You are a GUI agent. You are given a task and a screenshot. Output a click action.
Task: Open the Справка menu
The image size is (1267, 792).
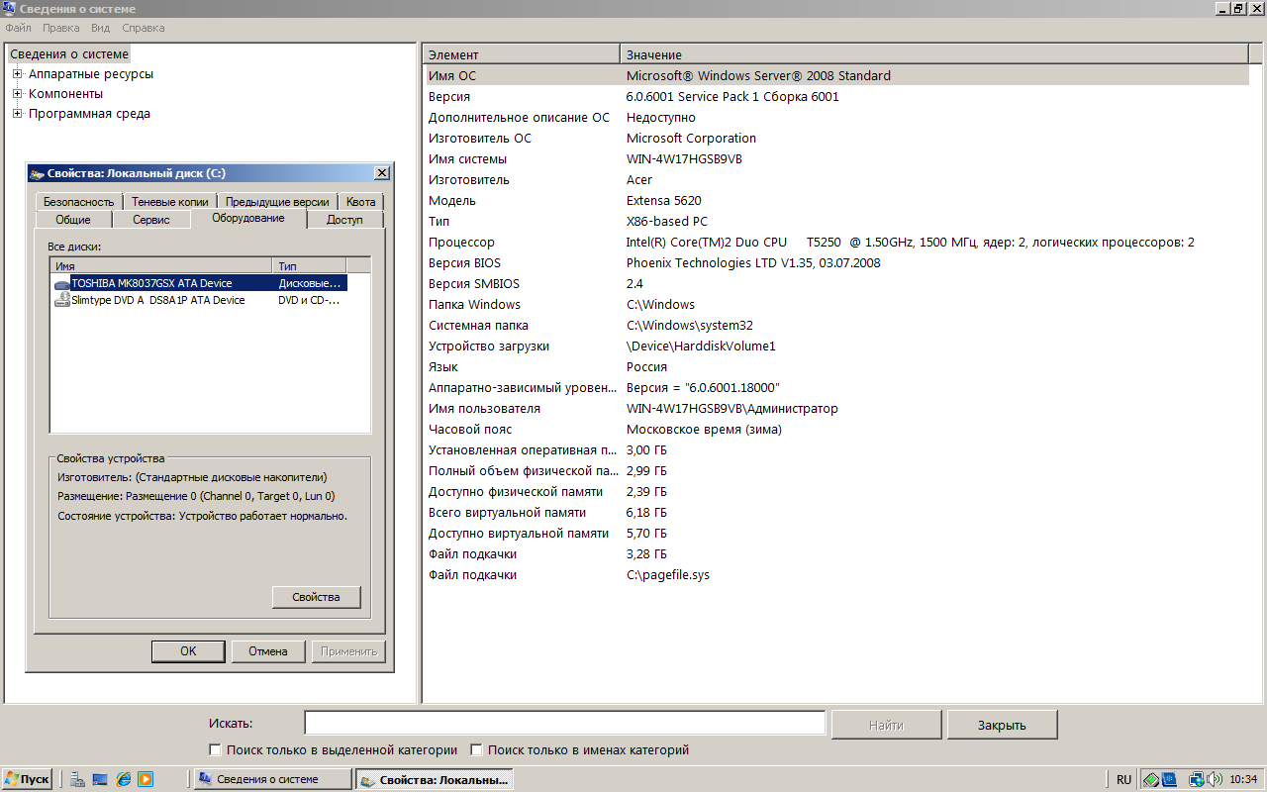click(x=144, y=28)
